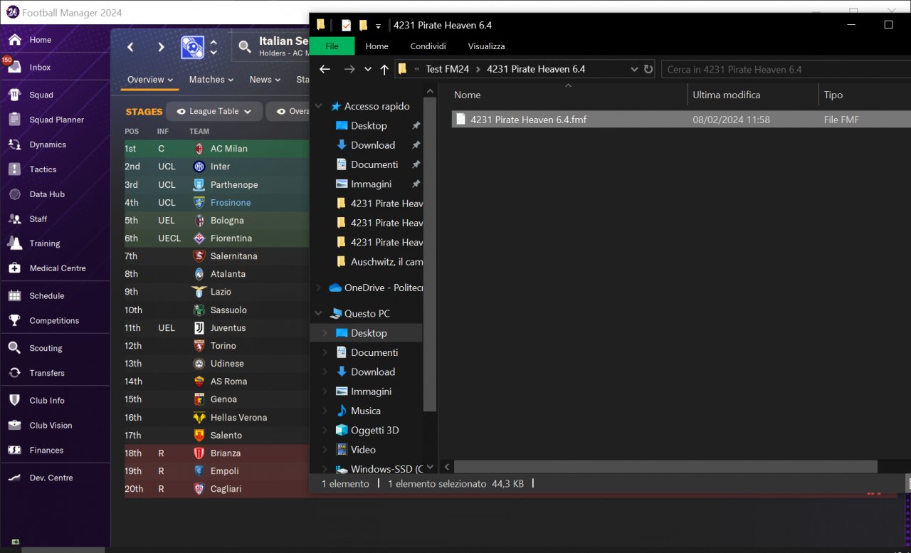911x553 pixels.
Task: Click the Cerca in 4231 Pirate Heaven search box
Action: 786,69
